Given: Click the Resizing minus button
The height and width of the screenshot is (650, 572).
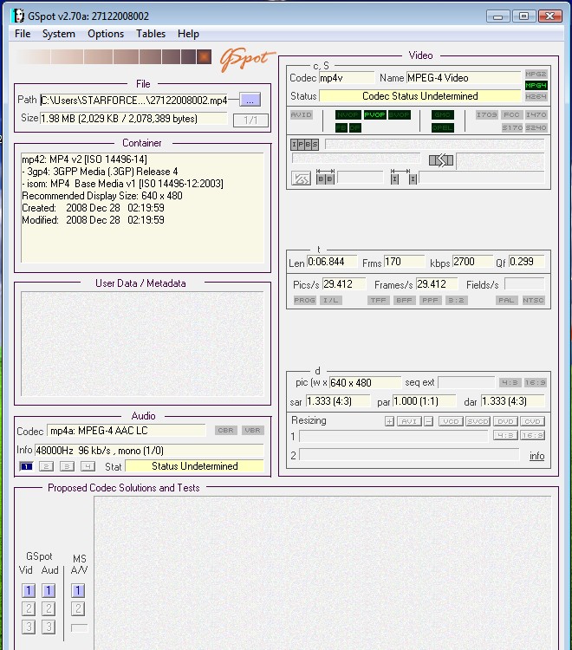Looking at the screenshot, I should tap(429, 421).
